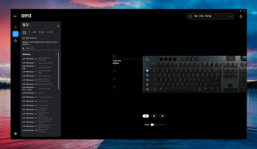The width and height of the screenshot is (257, 149).
Task: Open settings gear at bottom of sidebar
Action: coord(15,134)
